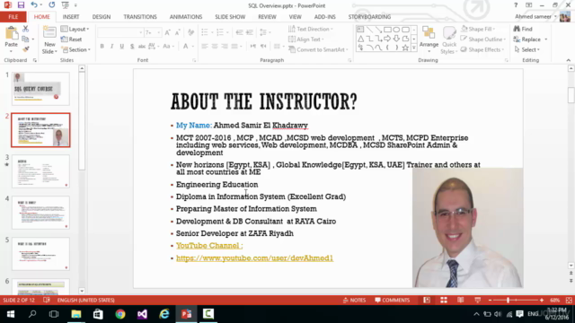Viewport: 575px width, 323px height.
Task: Switch to the SLIDE SHOW tab
Action: (x=230, y=17)
